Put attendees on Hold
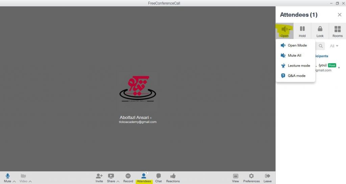Screen dimensions: 346x184 tap(302, 31)
